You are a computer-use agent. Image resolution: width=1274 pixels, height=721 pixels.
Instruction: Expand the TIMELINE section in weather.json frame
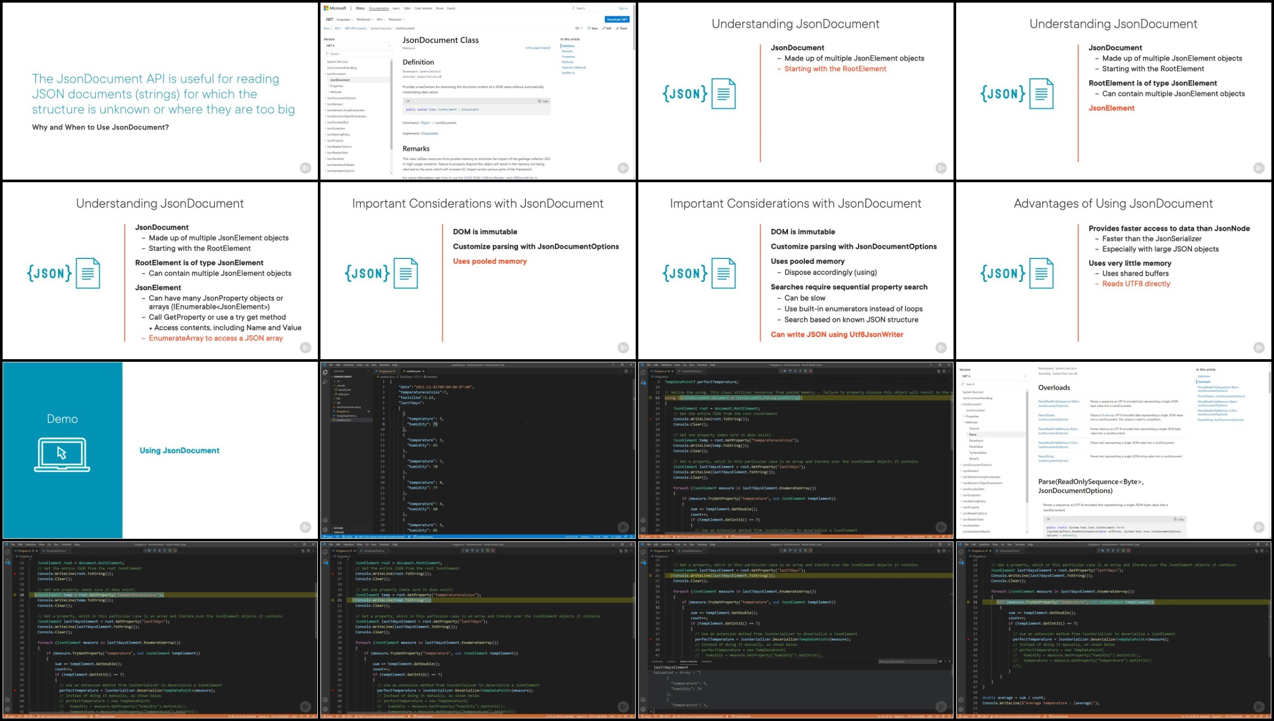pyautogui.click(x=338, y=532)
